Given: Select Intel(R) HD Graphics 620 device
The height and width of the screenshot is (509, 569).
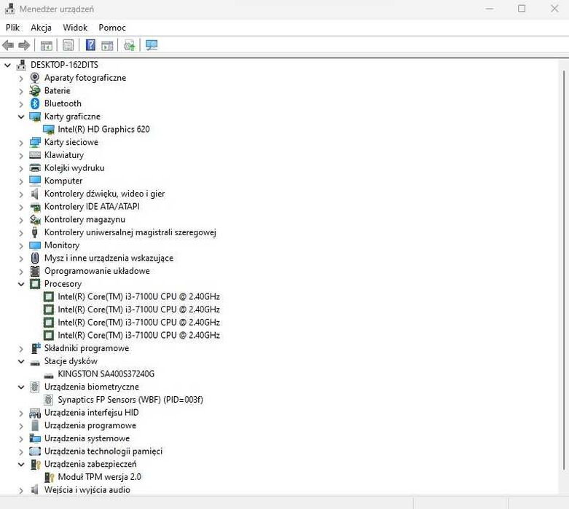Looking at the screenshot, I should pos(103,129).
